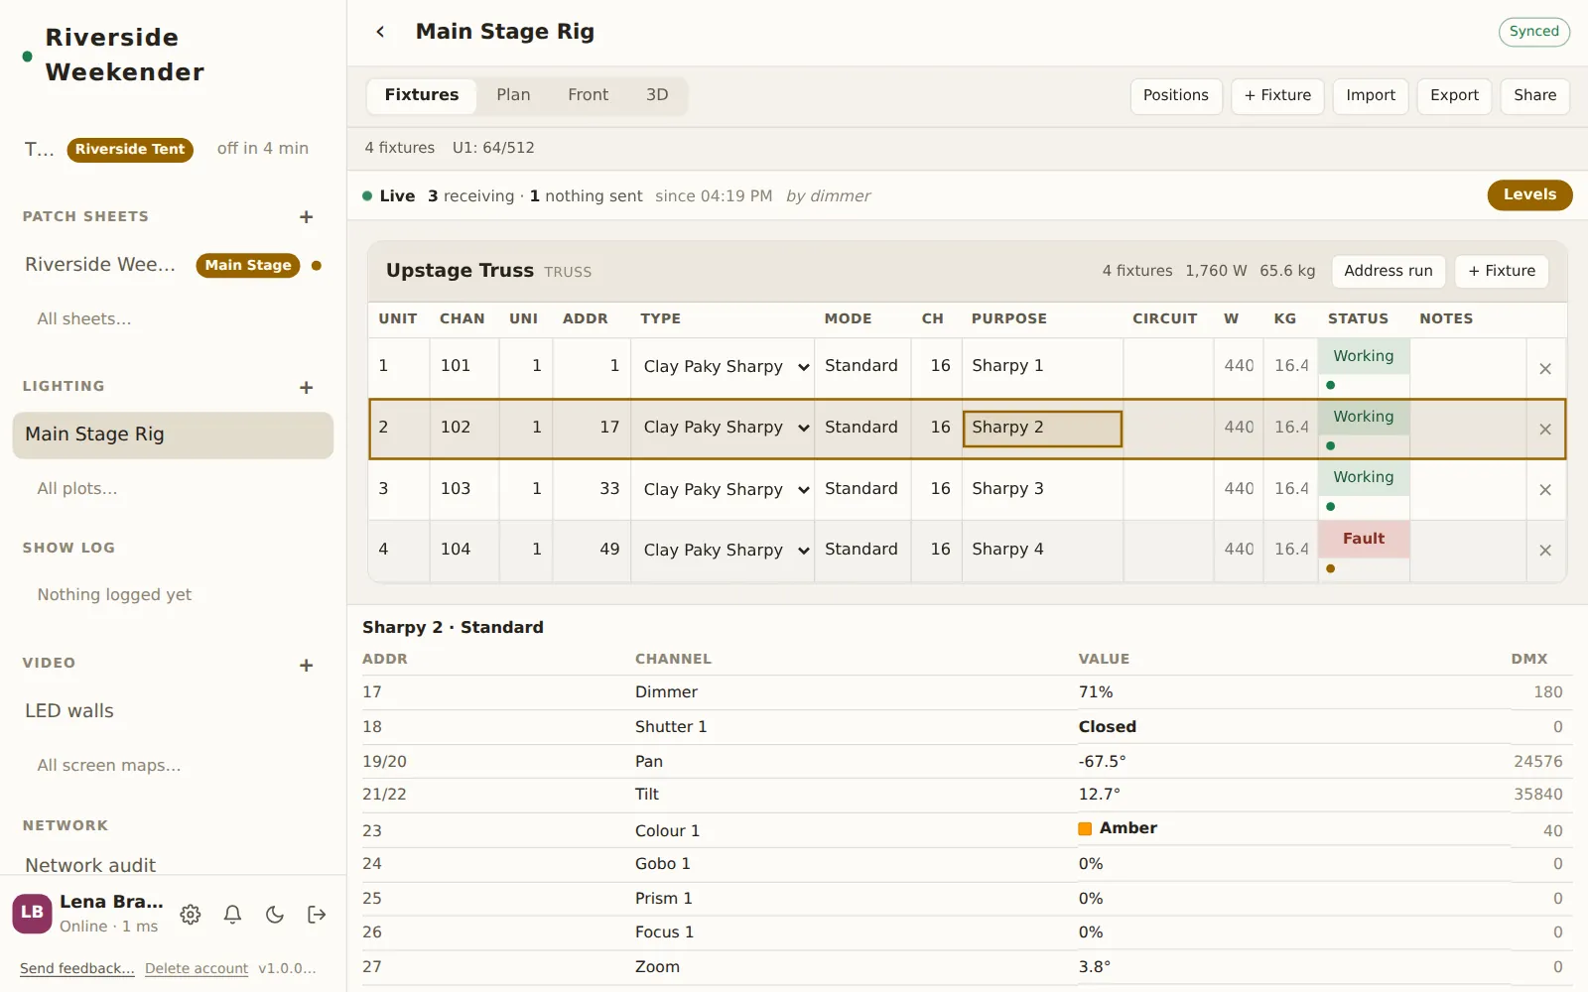
Task: Toggle dark mode moon icon
Action: coord(275,915)
